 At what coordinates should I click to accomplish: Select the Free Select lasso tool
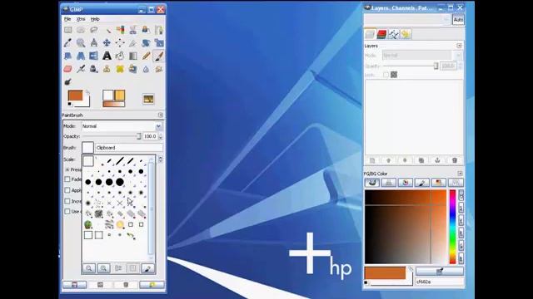coord(94,30)
